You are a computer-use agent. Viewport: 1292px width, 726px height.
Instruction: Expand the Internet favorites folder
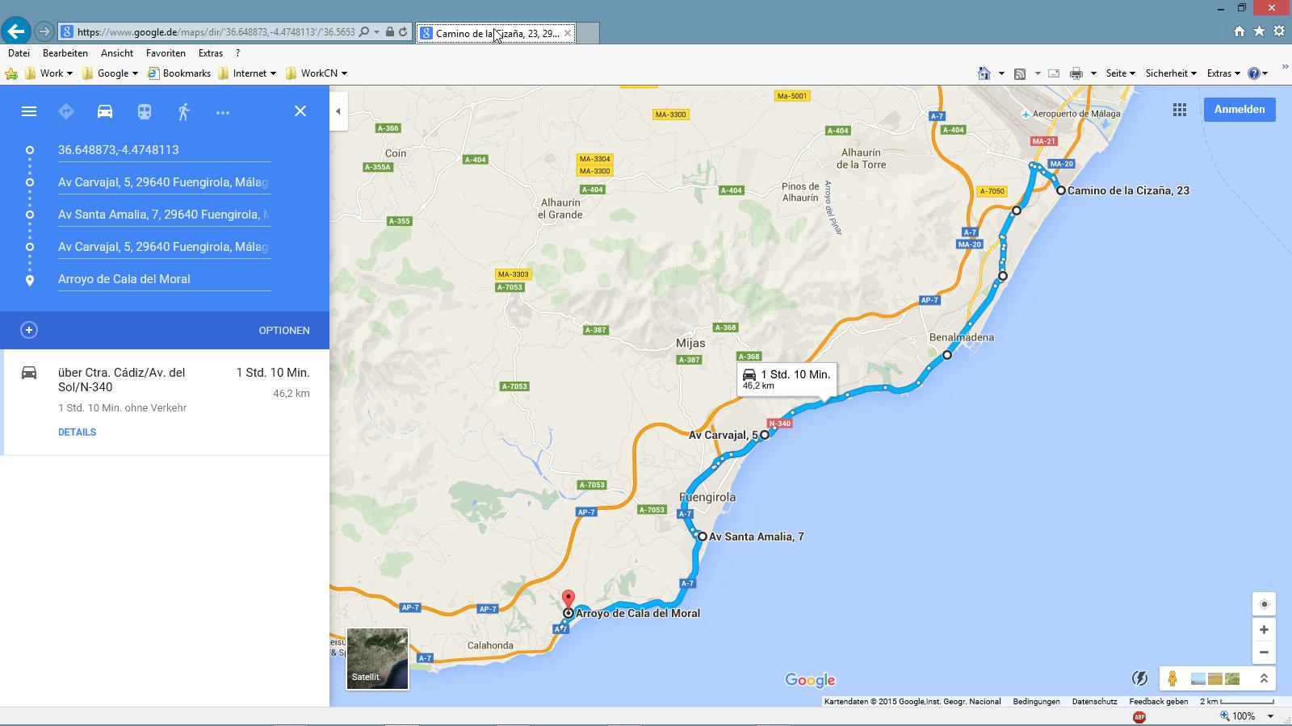[247, 73]
